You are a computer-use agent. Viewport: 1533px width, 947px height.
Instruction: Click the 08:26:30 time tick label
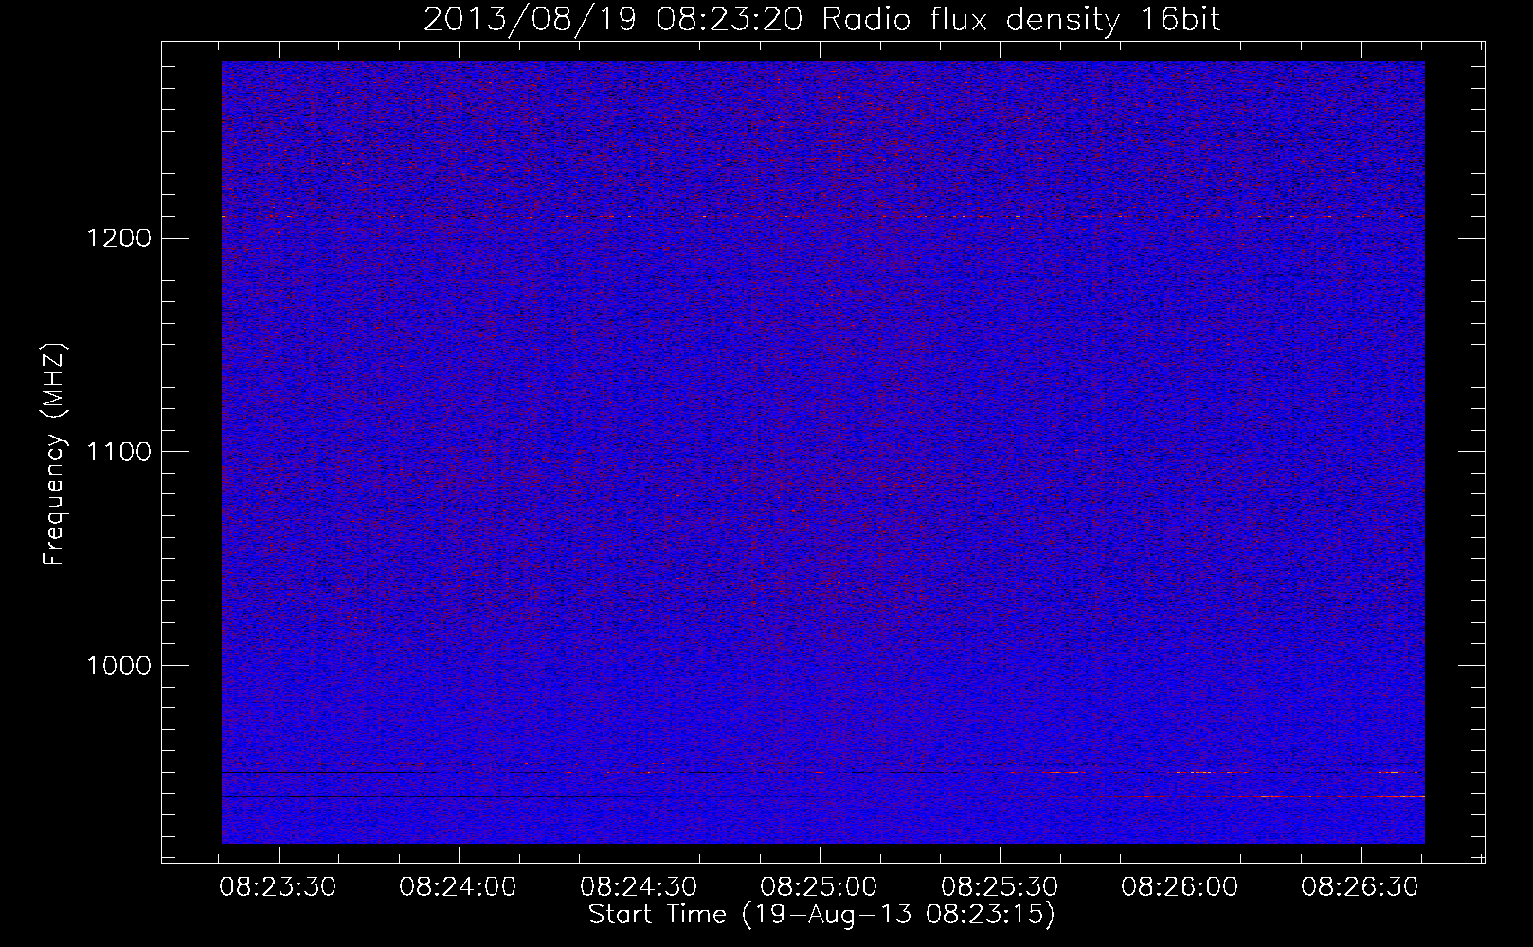click(1361, 887)
